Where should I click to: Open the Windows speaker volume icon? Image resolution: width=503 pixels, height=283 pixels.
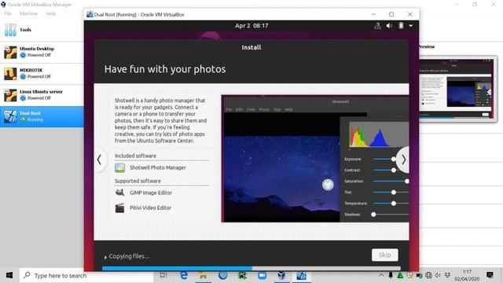point(438,275)
